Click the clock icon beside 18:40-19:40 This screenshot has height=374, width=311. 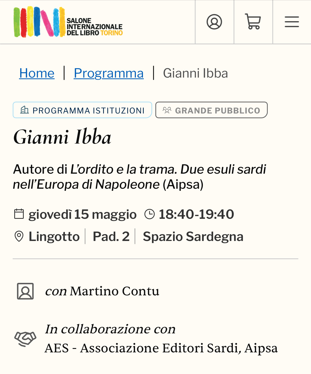tap(150, 214)
